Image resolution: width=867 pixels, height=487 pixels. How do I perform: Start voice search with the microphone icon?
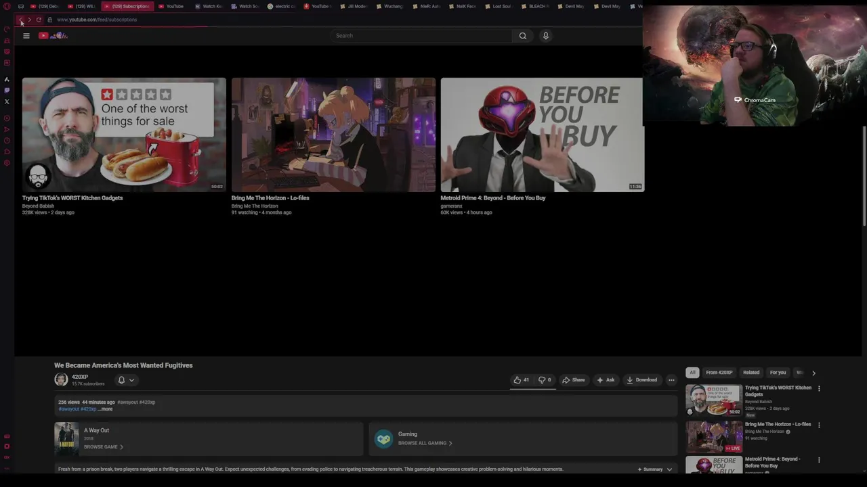click(545, 36)
